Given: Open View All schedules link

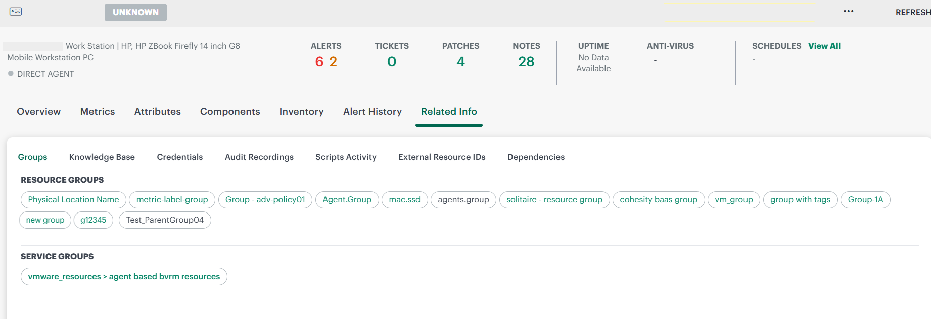Looking at the screenshot, I should pos(824,46).
